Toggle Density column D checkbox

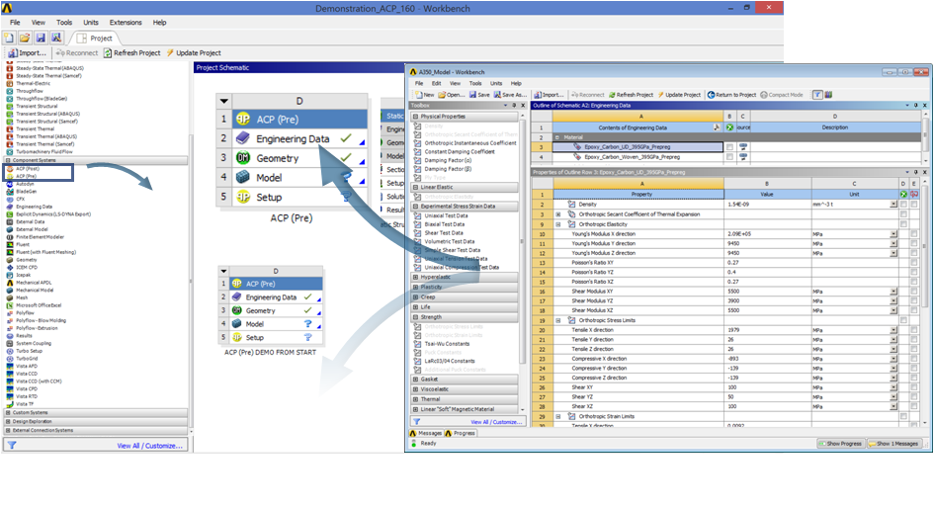pos(903,205)
